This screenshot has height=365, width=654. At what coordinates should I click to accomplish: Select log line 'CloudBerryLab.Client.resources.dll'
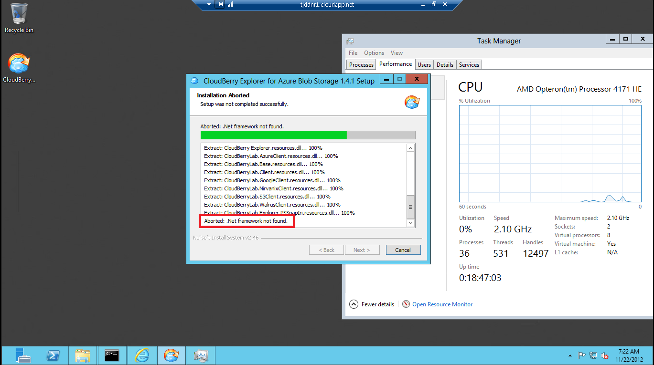pos(264,172)
